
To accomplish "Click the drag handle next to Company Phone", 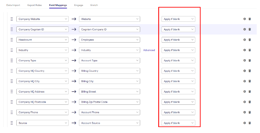I will point(12,112).
